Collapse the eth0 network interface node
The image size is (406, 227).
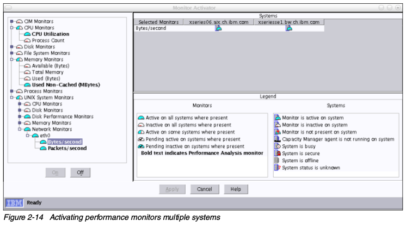(26, 136)
